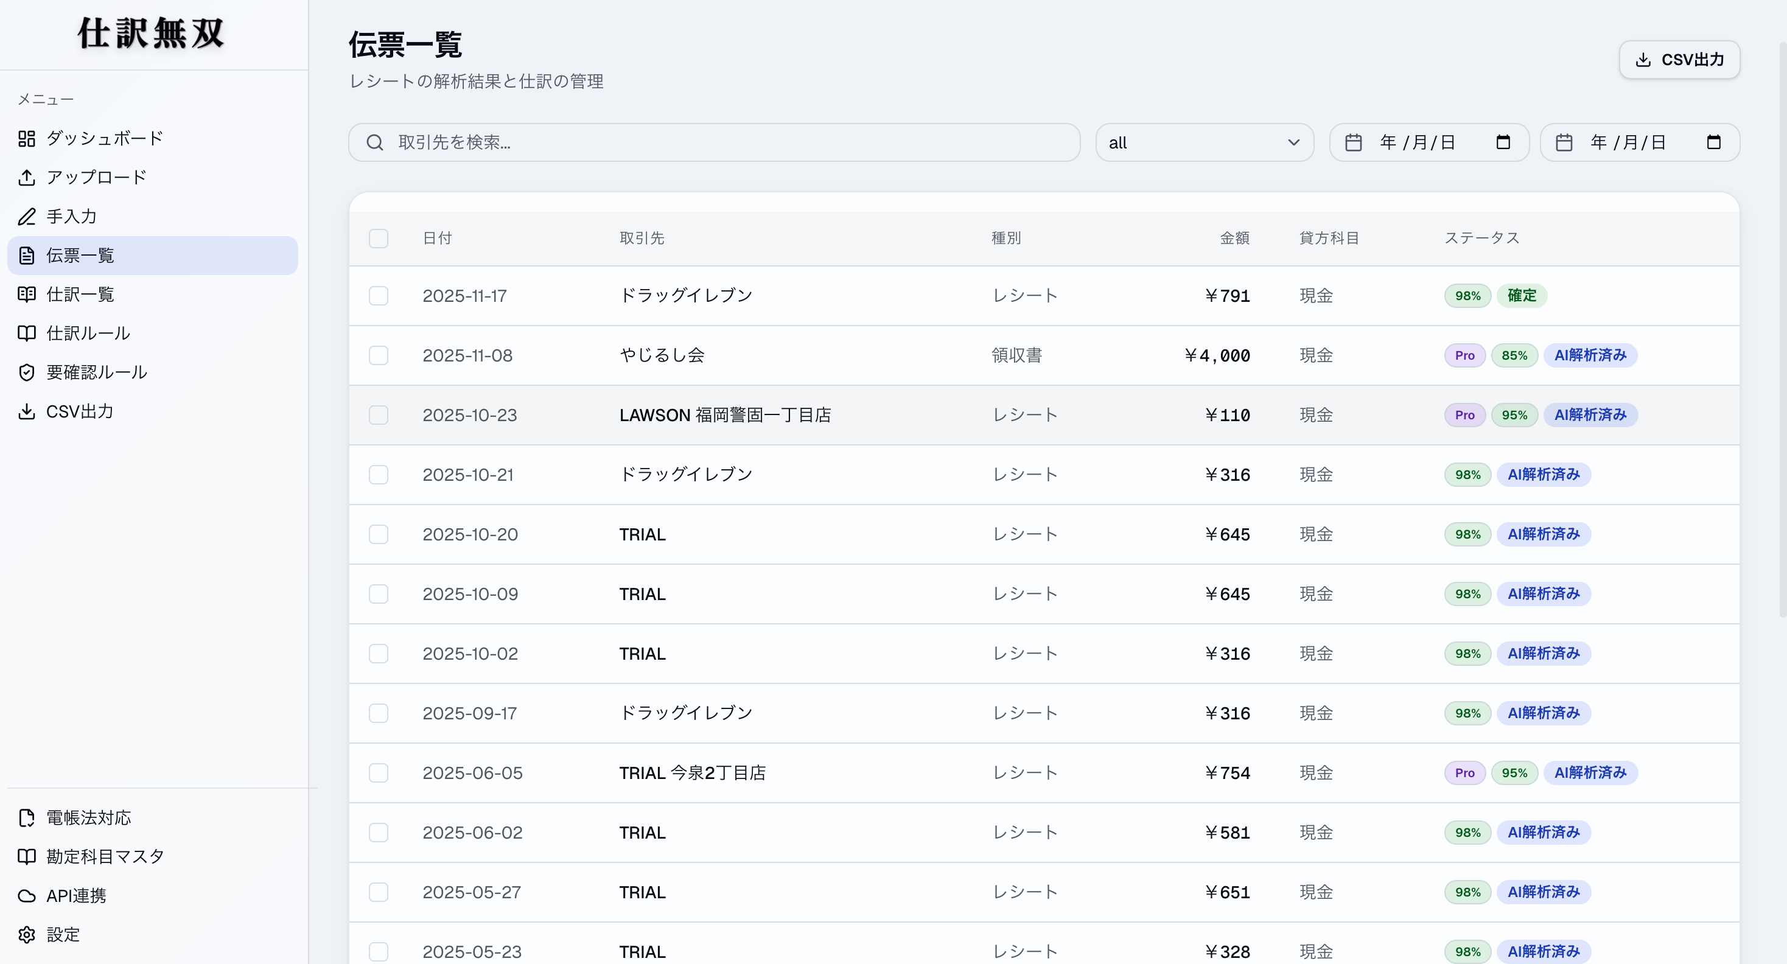The height and width of the screenshot is (964, 1787).
Task: Open 仕訳ルール page
Action: (153, 334)
